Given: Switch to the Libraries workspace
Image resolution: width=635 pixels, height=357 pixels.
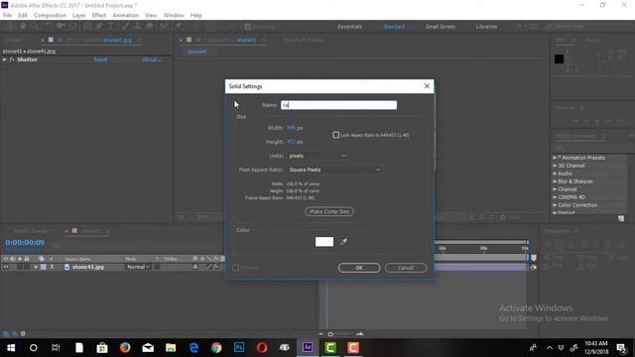Looking at the screenshot, I should coord(486,27).
